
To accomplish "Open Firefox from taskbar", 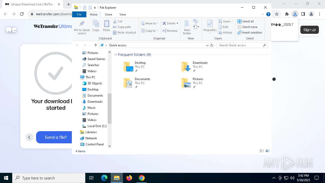I will (x=129, y=178).
